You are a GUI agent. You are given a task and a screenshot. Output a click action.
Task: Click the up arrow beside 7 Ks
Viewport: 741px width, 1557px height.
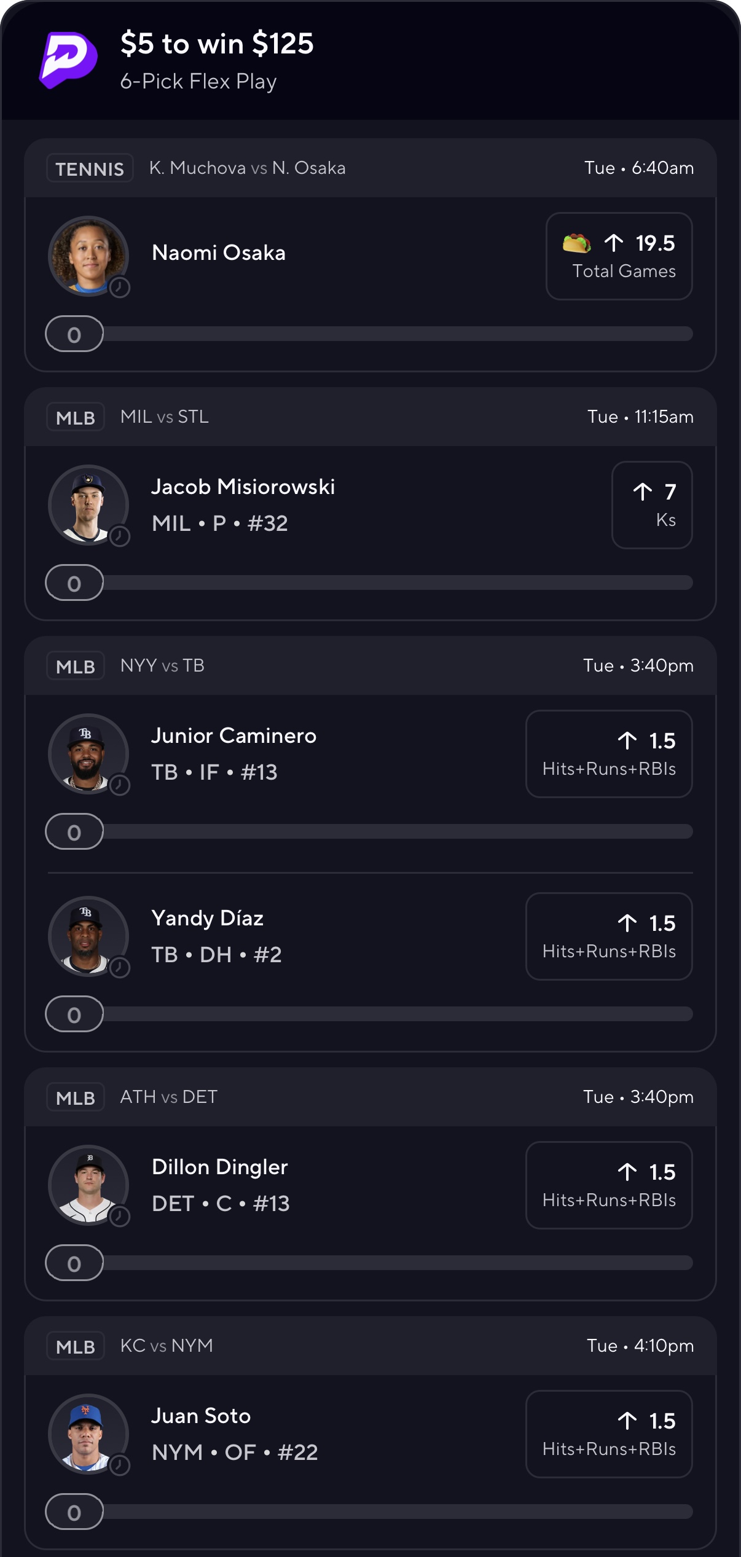[643, 492]
